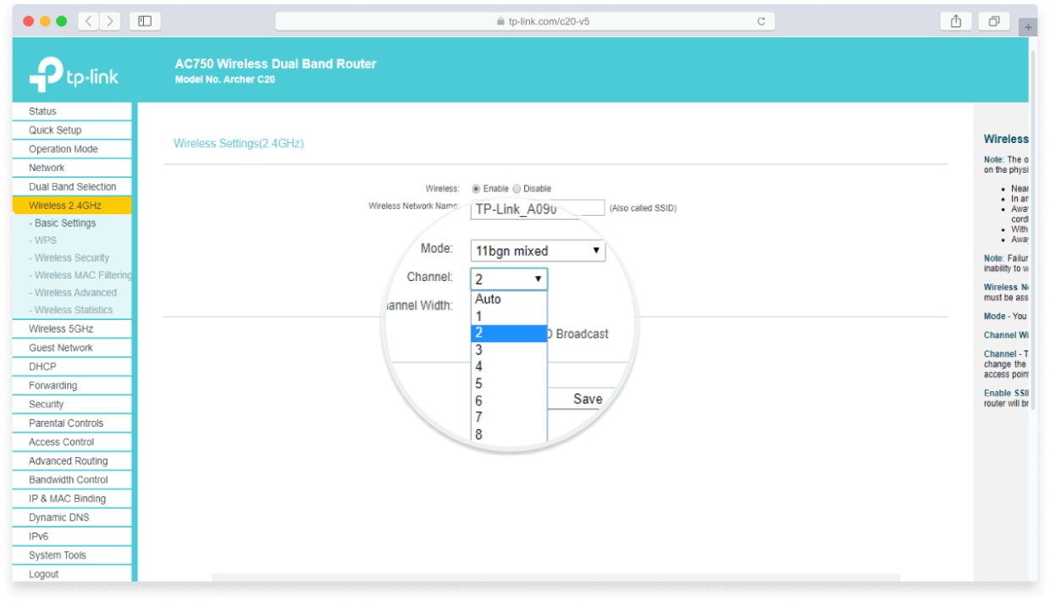Open the Security menu item
1050x602 pixels.
(72, 405)
